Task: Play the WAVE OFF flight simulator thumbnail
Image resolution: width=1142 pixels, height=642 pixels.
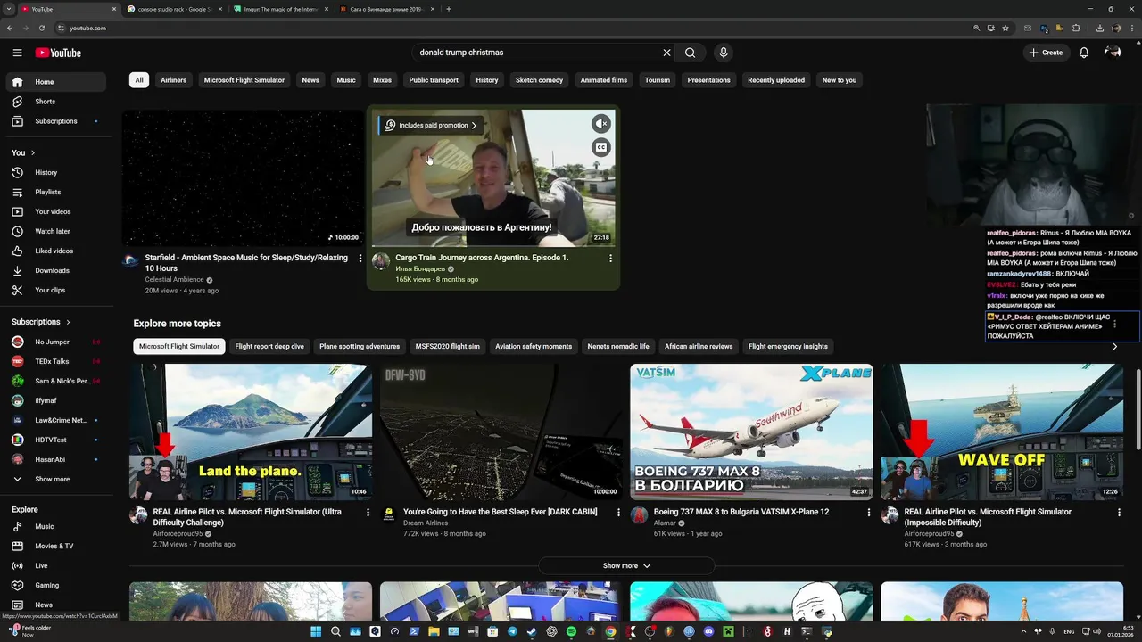Action: click(1002, 432)
